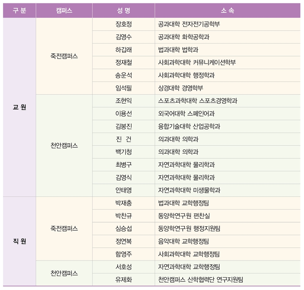
Task: Click 상경대학 경영학부 affiliation cell
Action: coord(227,88)
